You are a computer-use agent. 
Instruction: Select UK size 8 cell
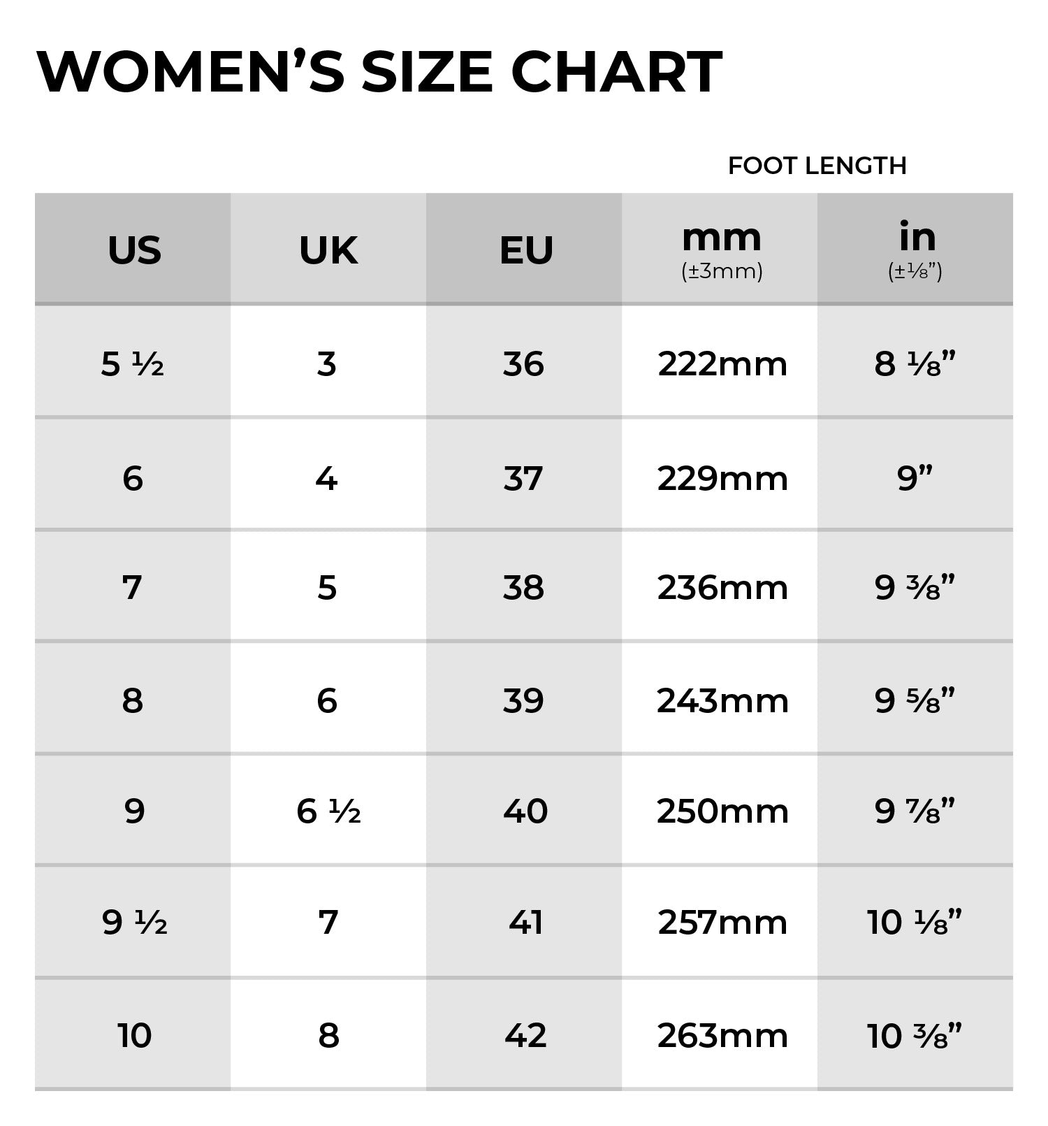328,1035
